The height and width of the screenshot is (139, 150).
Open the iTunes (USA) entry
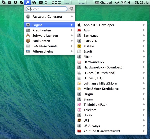111,78
